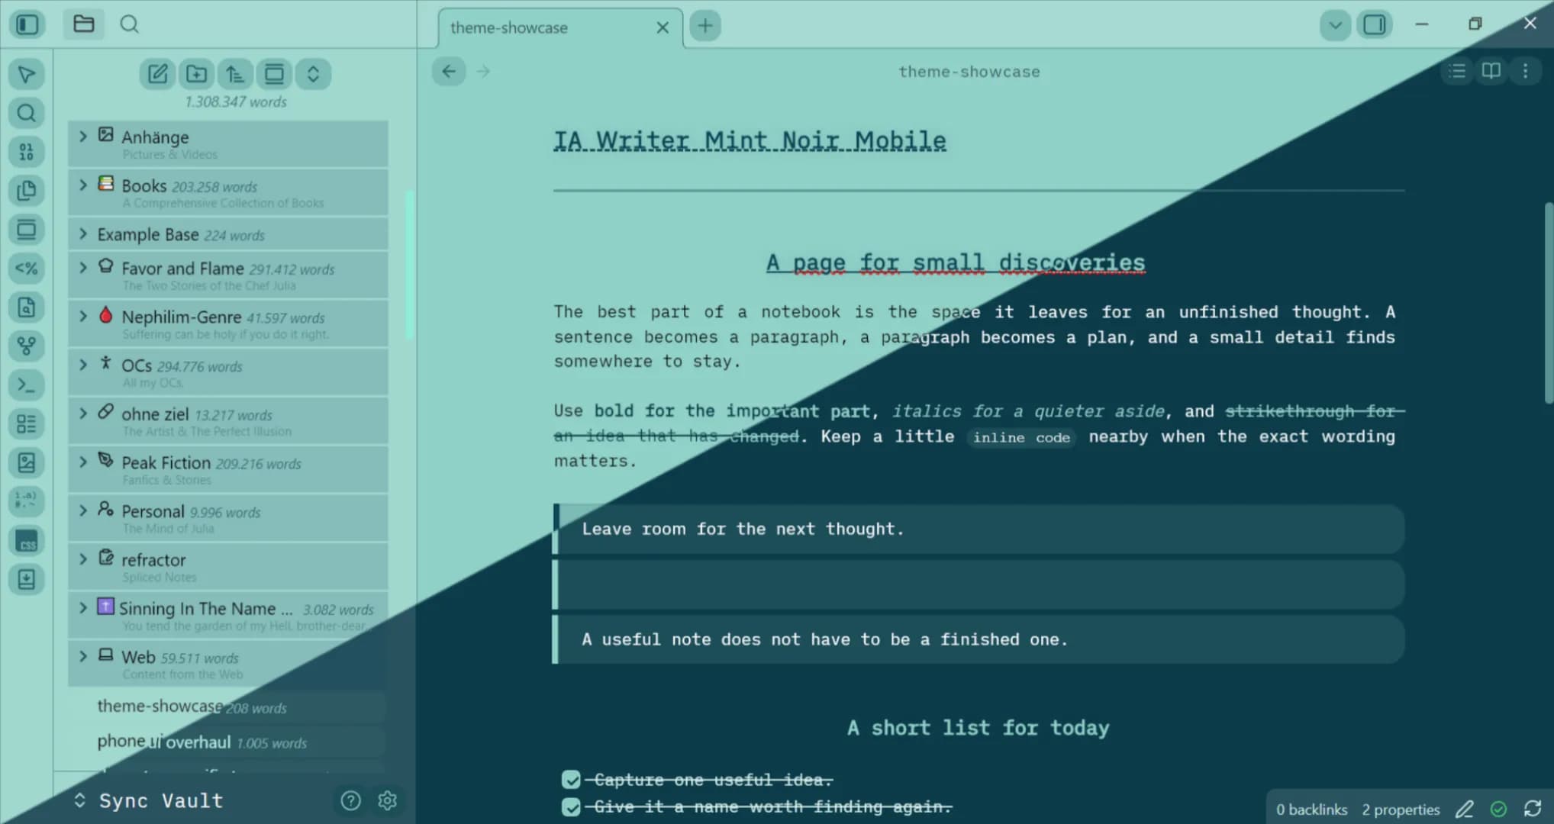Open settings gear icon

click(x=388, y=800)
